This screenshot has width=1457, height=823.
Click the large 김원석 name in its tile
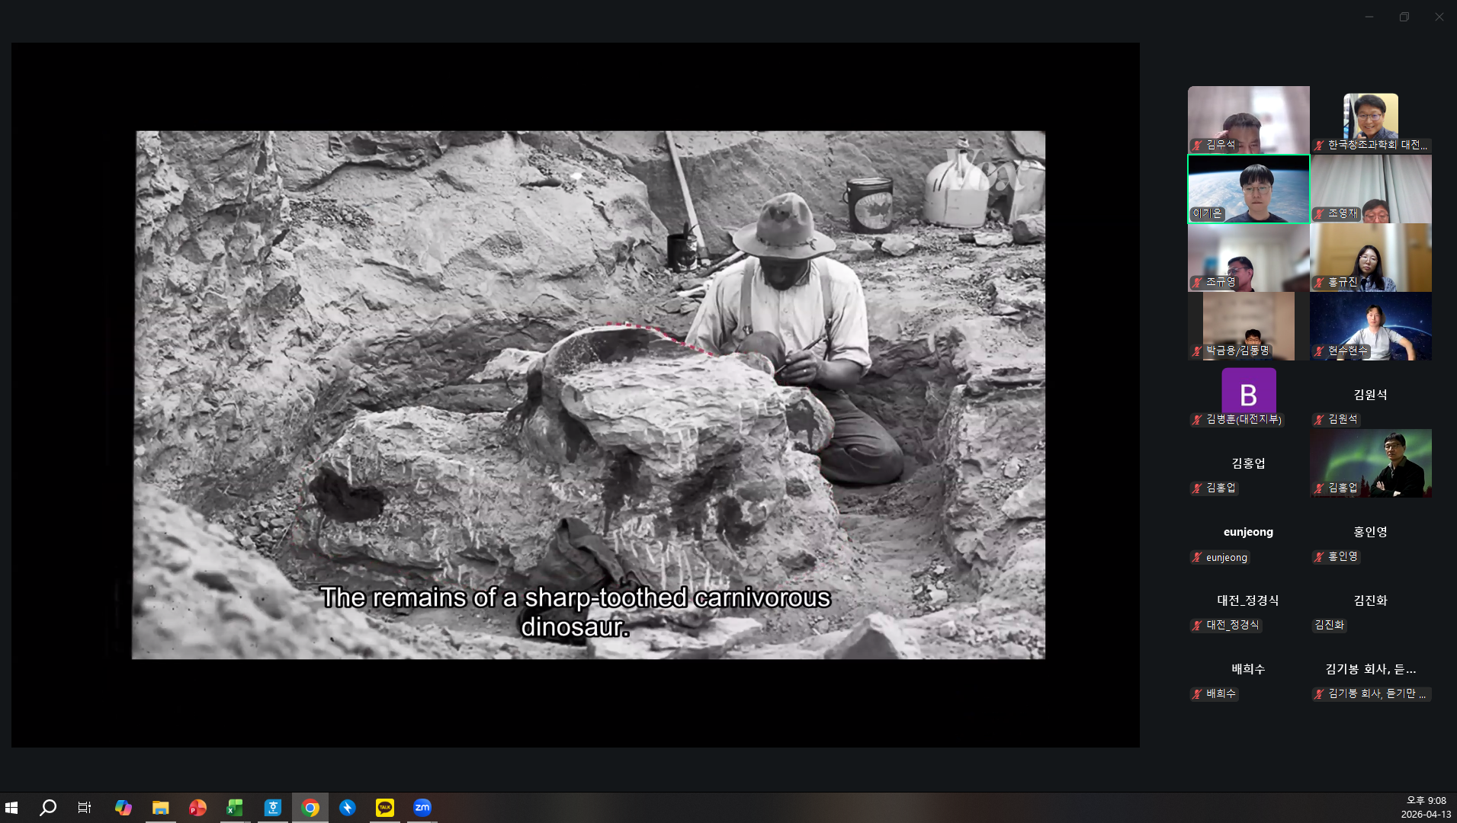1370,395
